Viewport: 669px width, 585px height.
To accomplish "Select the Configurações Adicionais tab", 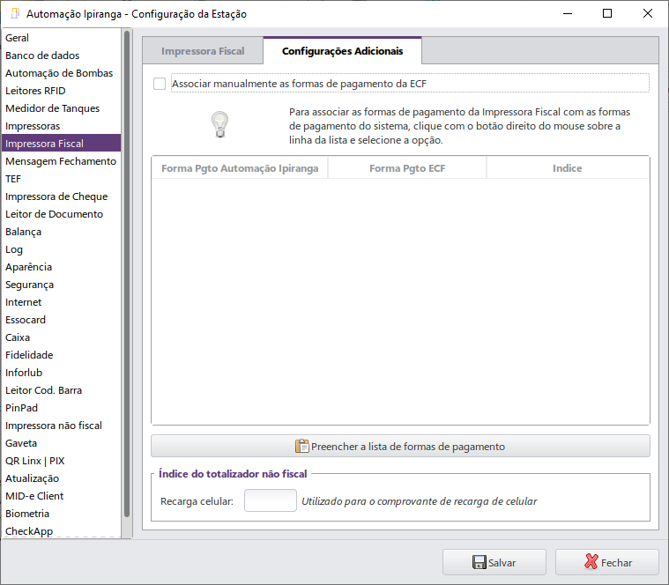I will pyautogui.click(x=343, y=51).
